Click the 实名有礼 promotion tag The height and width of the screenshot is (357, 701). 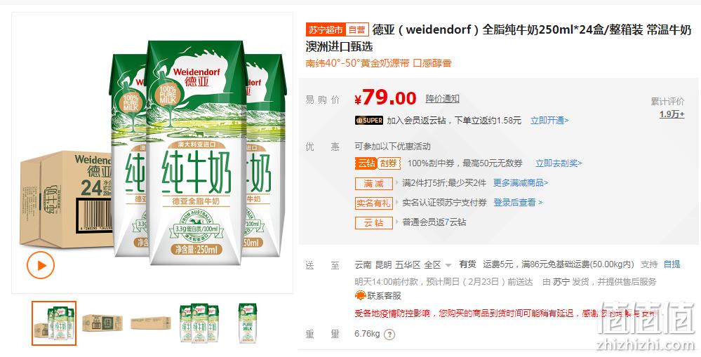click(374, 203)
